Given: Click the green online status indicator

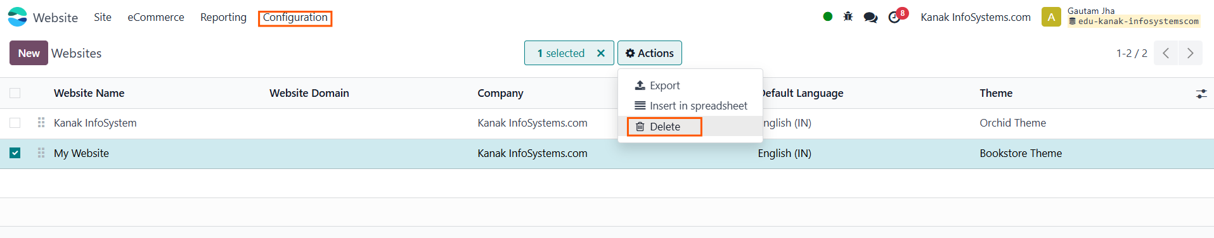Looking at the screenshot, I should pyautogui.click(x=827, y=16).
